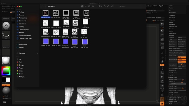The width and height of the screenshot is (189, 106).
Task: Switch Finder to column view
Action: click(89, 6)
